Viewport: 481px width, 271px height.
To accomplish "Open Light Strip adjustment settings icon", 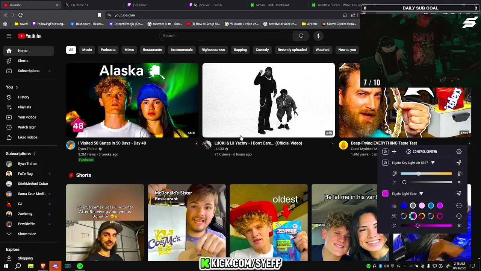I will click(459, 193).
